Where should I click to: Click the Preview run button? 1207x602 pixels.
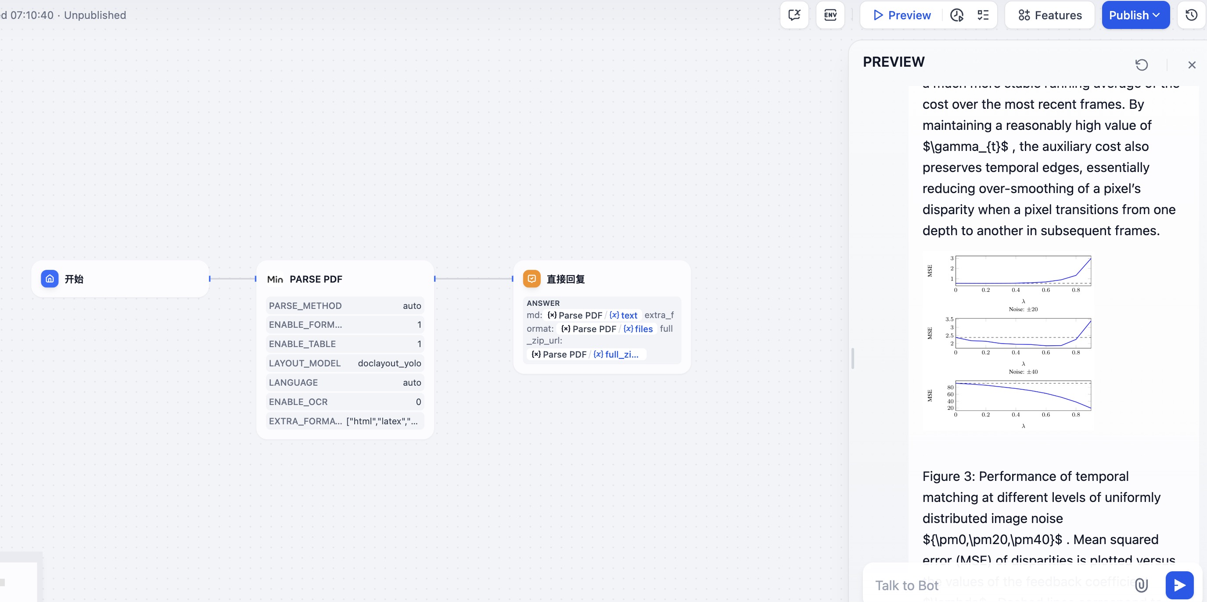tap(902, 15)
